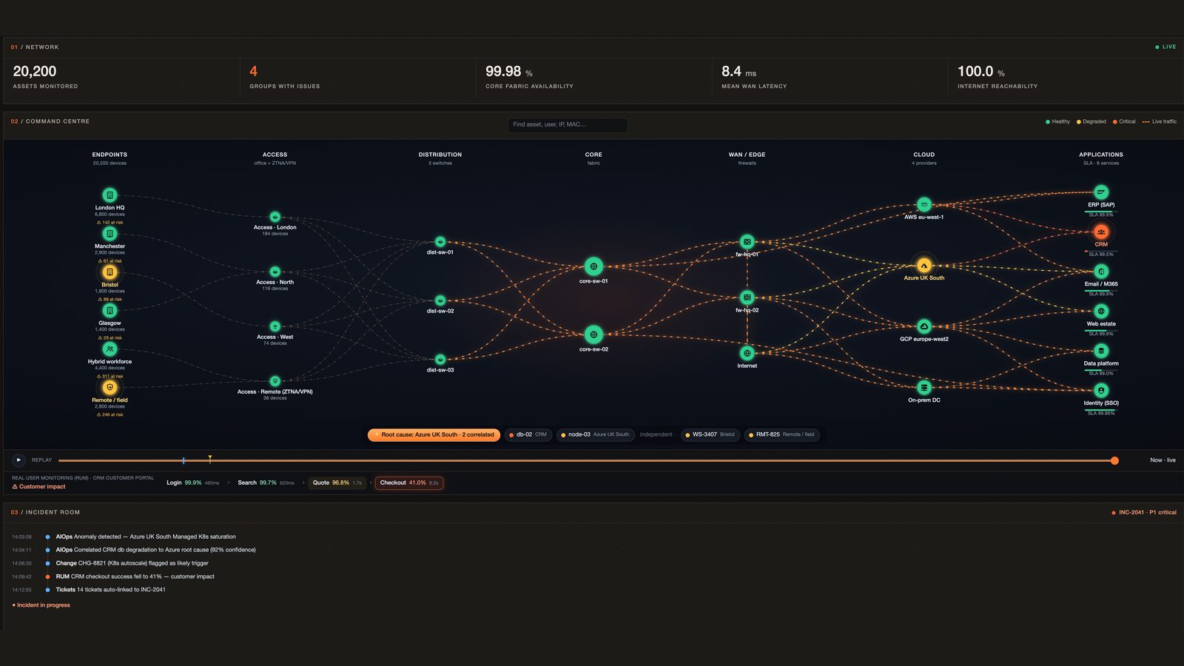This screenshot has width=1184, height=666.
Task: Click the Healthy legend item
Action: point(1057,121)
